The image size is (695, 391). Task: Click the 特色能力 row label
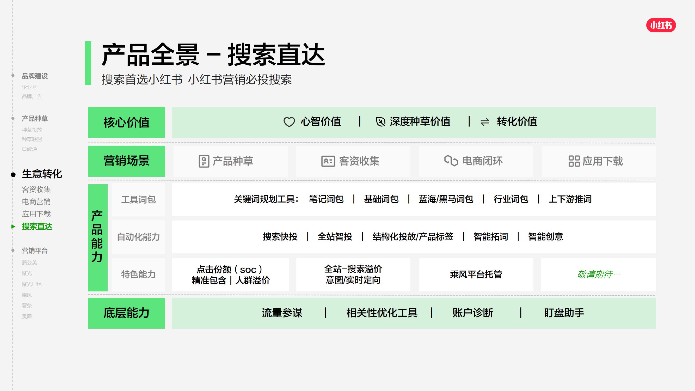138,275
